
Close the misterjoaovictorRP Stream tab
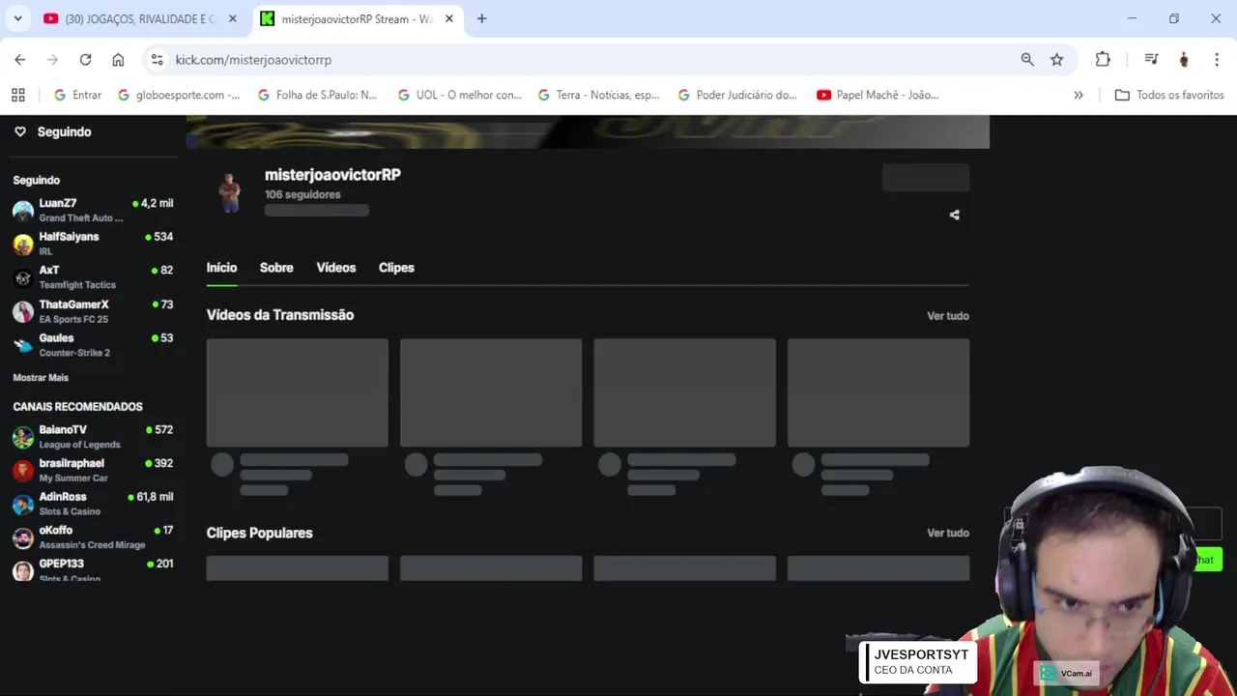(x=448, y=18)
